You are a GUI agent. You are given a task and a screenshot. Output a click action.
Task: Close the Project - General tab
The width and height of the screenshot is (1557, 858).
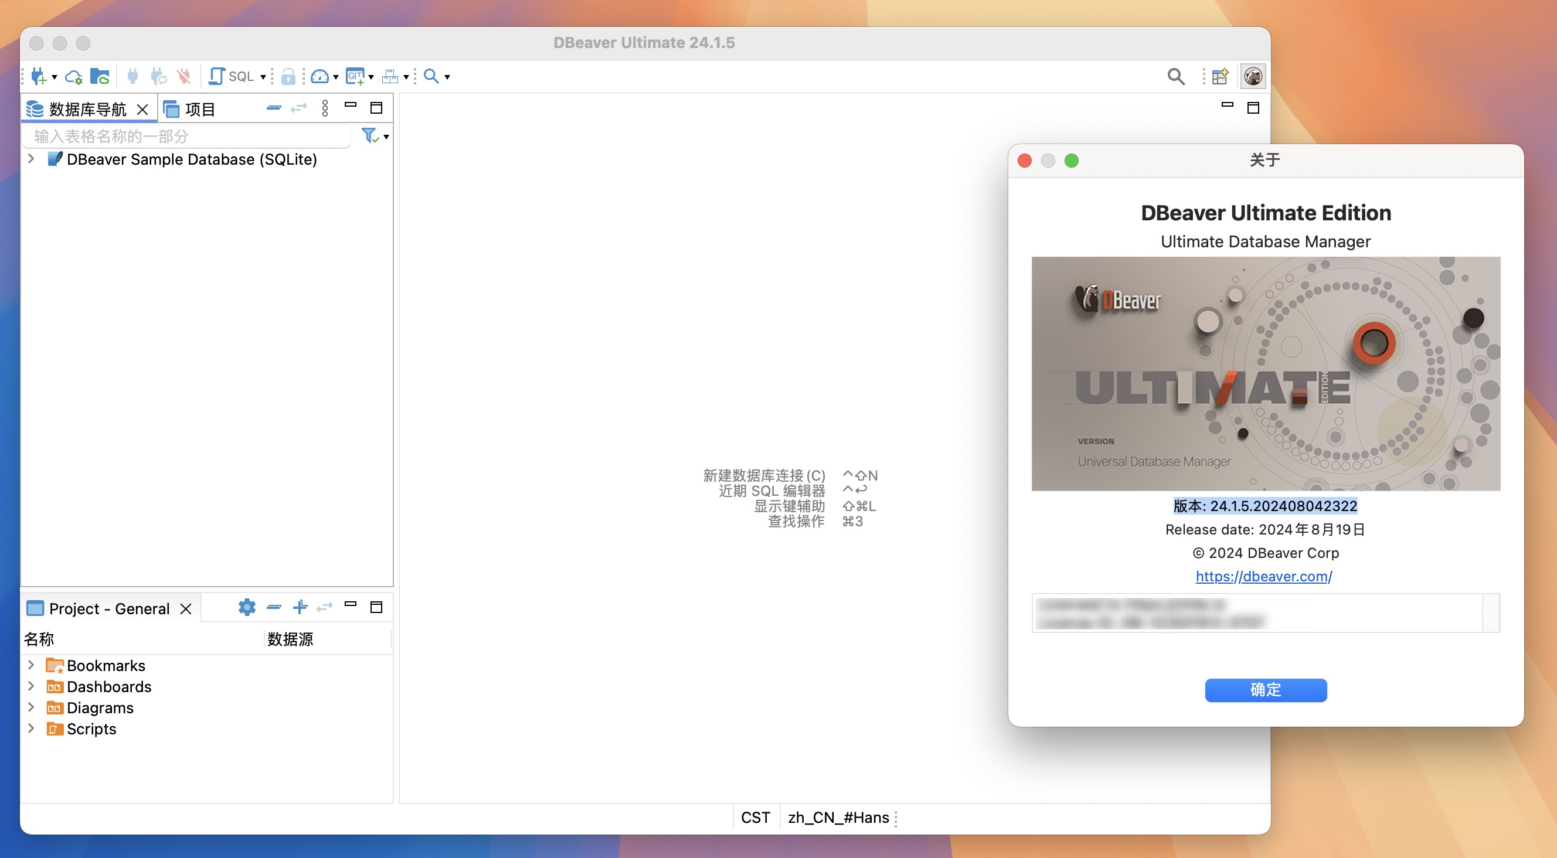(x=186, y=608)
